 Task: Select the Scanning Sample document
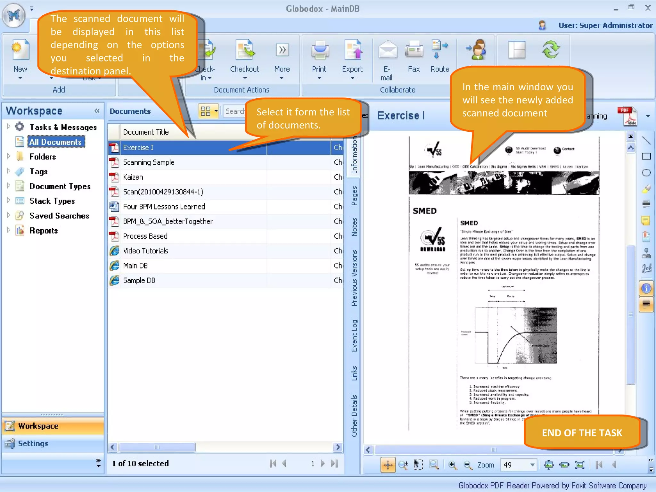coord(226,162)
